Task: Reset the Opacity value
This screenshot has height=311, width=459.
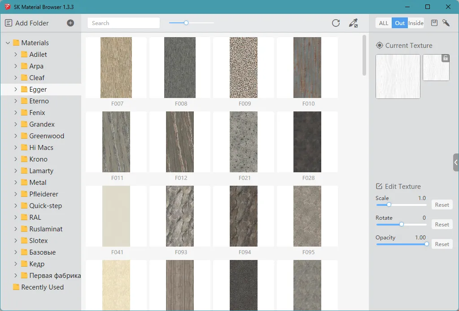Action: (442, 244)
